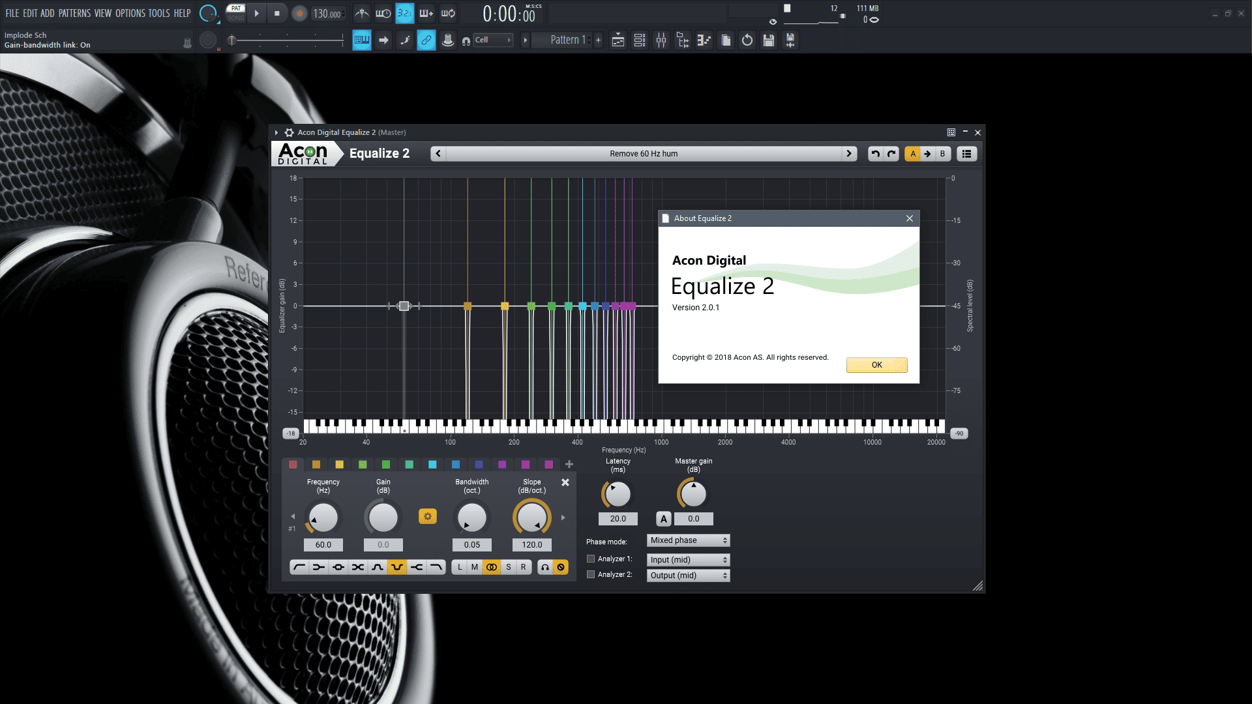The height and width of the screenshot is (704, 1252).
Task: Toggle PAT/SONG mode switch
Action: 236,13
